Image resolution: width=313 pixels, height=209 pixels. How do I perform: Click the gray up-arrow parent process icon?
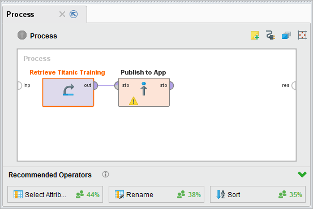click(22, 35)
